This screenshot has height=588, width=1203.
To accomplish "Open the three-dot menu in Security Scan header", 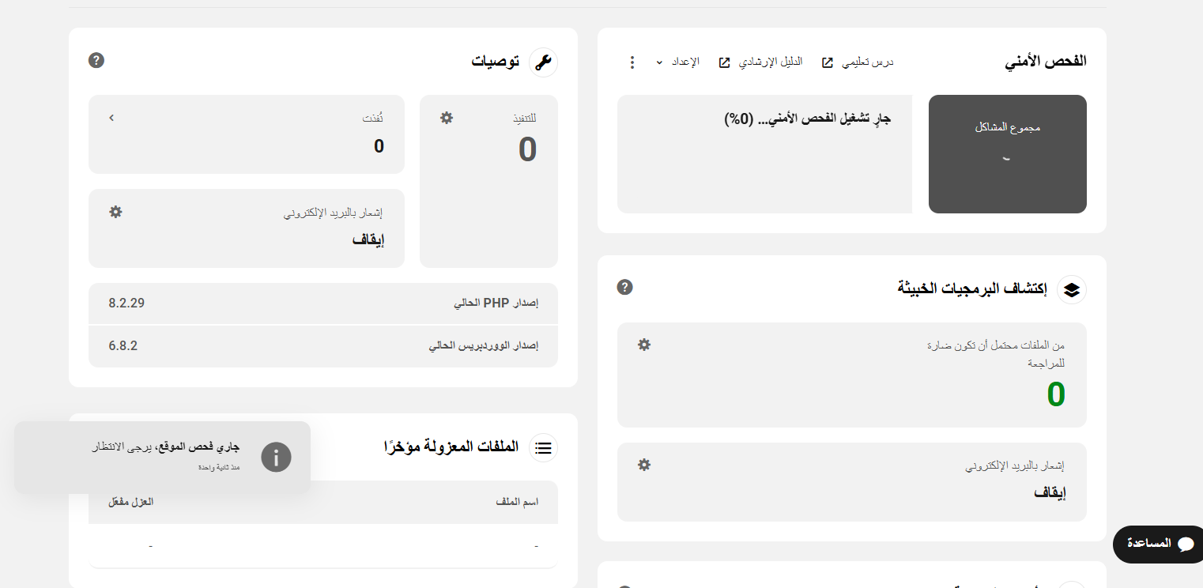I will coord(632,62).
